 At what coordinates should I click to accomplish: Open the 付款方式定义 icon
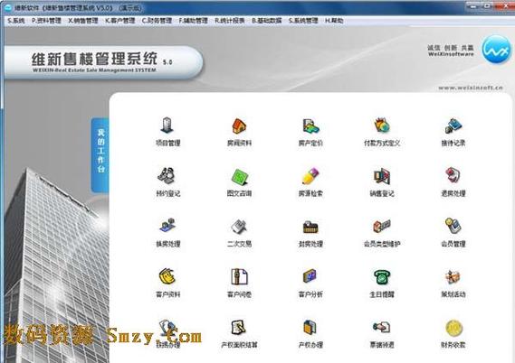382,126
